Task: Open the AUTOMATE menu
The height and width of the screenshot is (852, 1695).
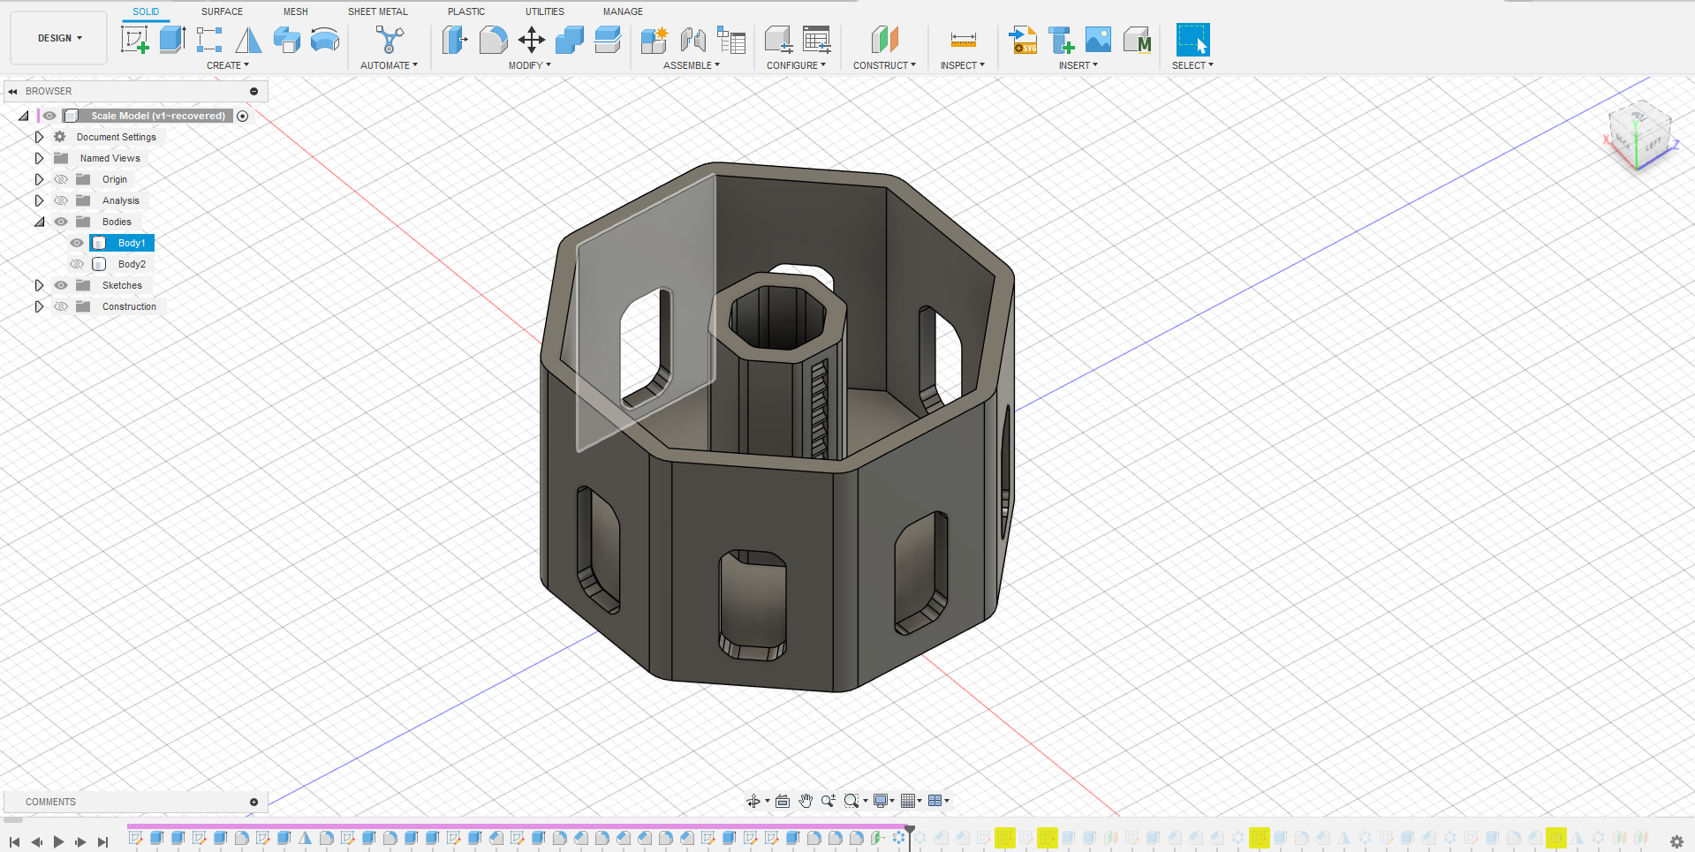Action: pos(389,65)
